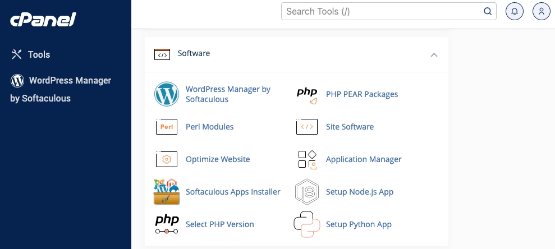555x249 pixels.
Task: Click the Select PHP Version icon
Action: coord(167,224)
